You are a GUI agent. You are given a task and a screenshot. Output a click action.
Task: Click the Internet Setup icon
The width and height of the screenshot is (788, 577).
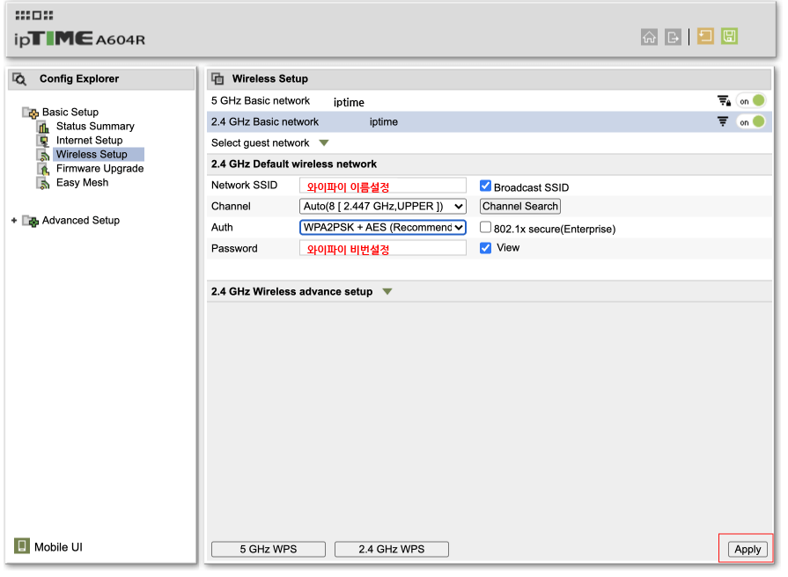pos(44,141)
